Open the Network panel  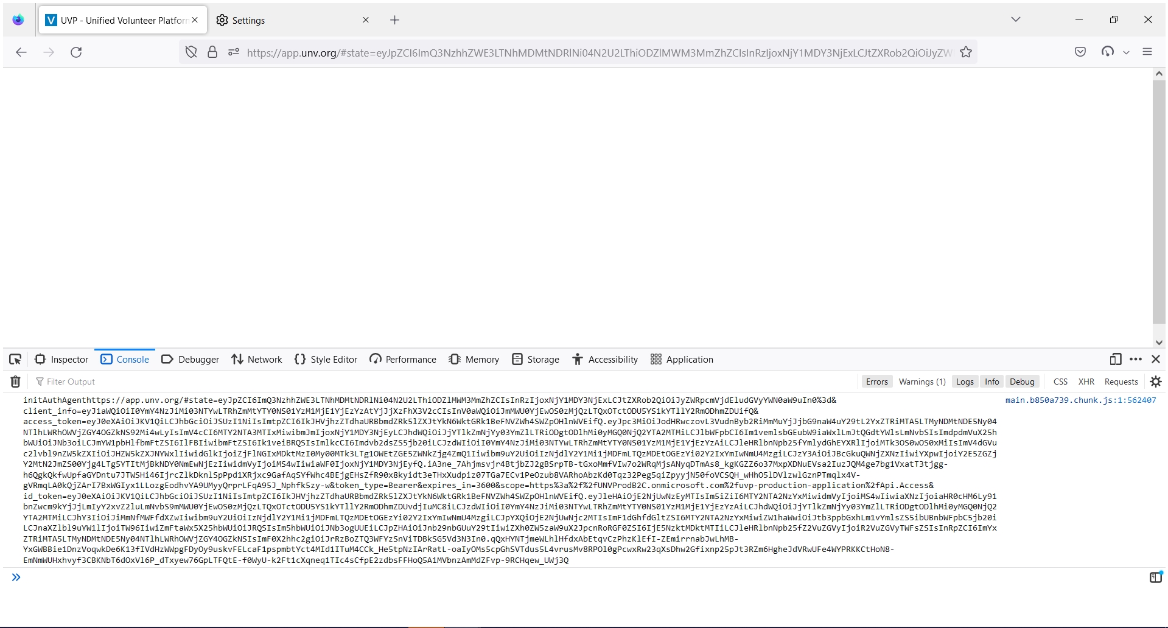(256, 360)
